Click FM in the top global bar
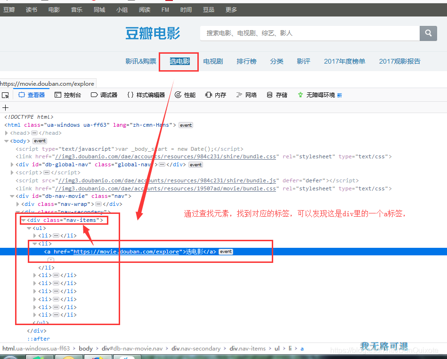Screen dimensions: 447x359 [x=165, y=10]
